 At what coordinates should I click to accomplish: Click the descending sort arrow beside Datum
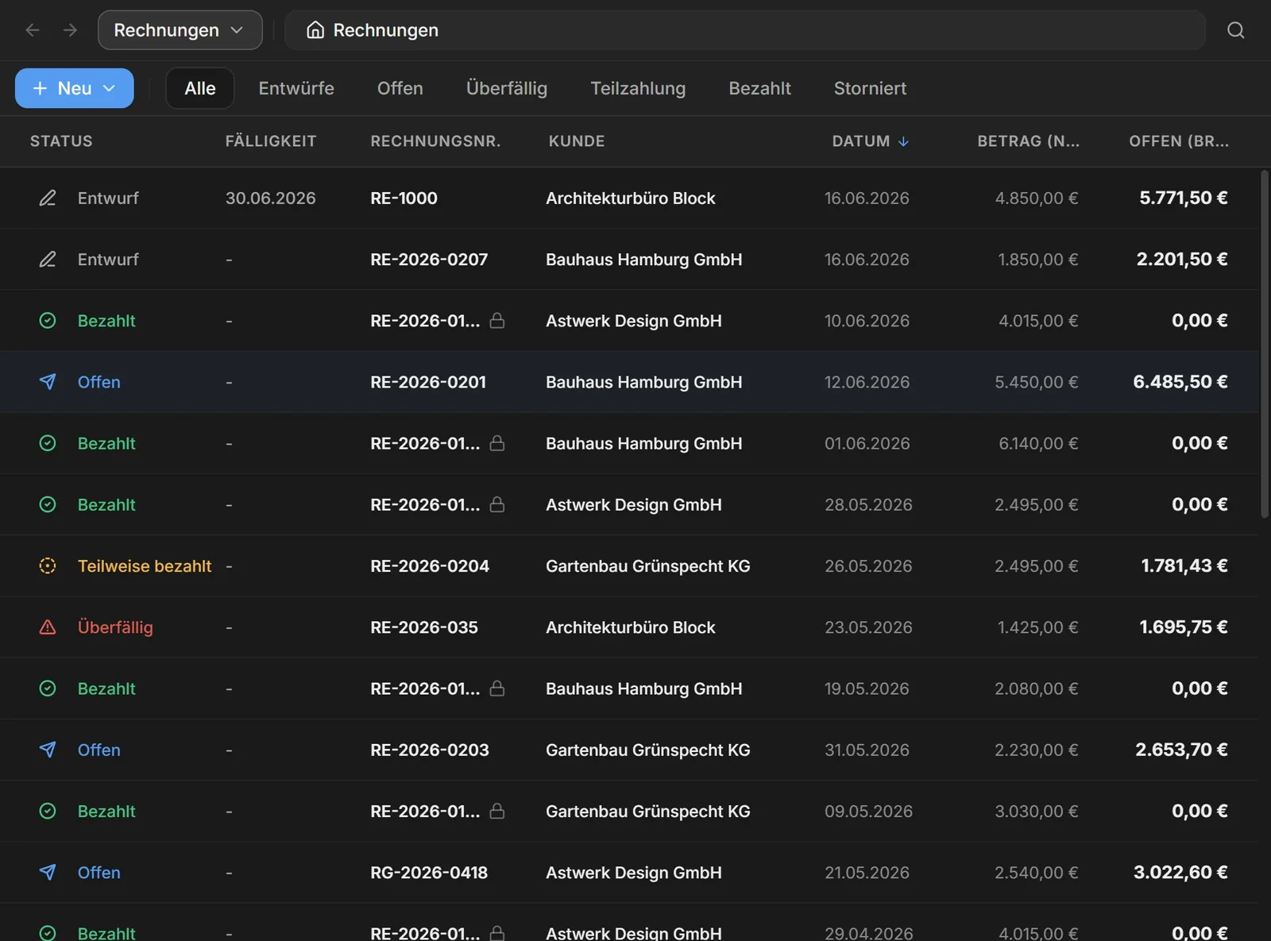[x=903, y=141]
